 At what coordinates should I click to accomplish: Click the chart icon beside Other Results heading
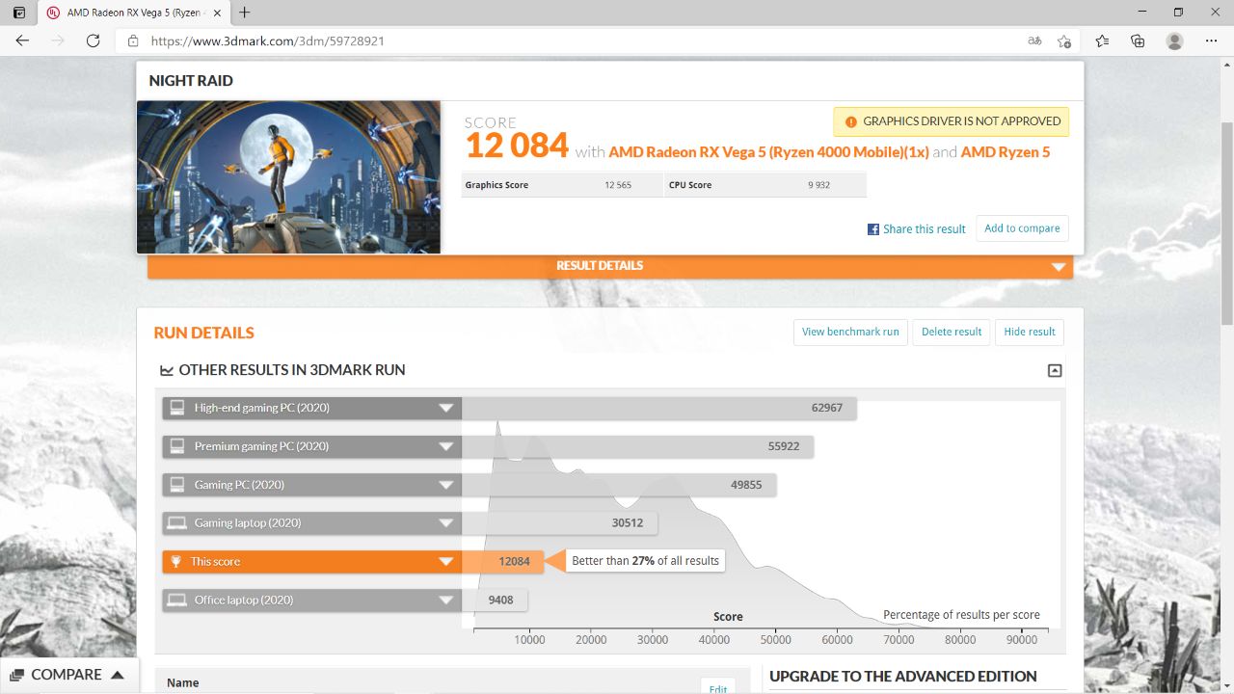167,370
